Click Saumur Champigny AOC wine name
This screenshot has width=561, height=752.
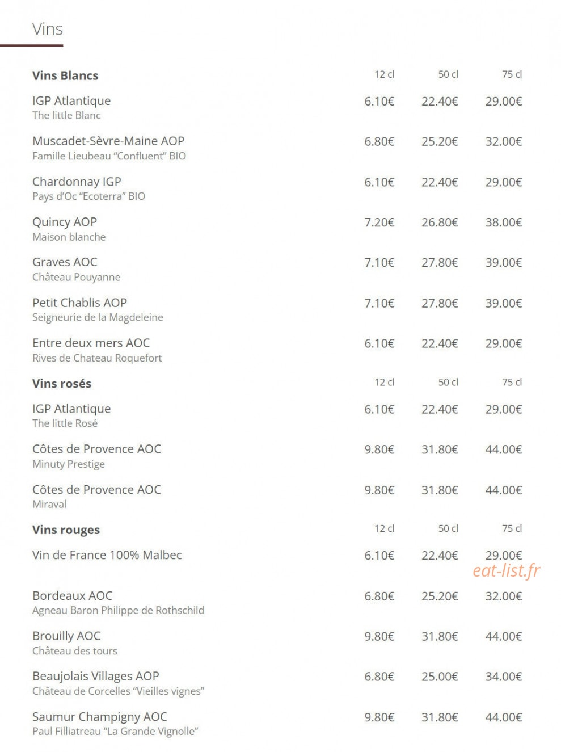[x=100, y=717]
